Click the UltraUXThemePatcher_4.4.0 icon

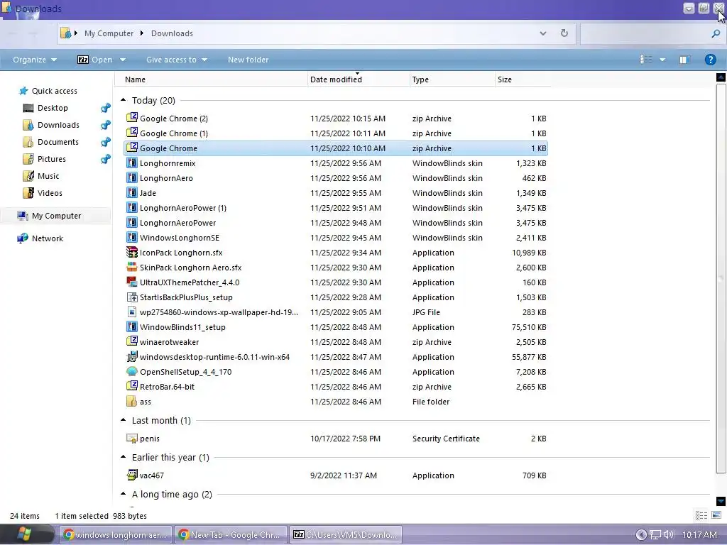pyautogui.click(x=132, y=282)
